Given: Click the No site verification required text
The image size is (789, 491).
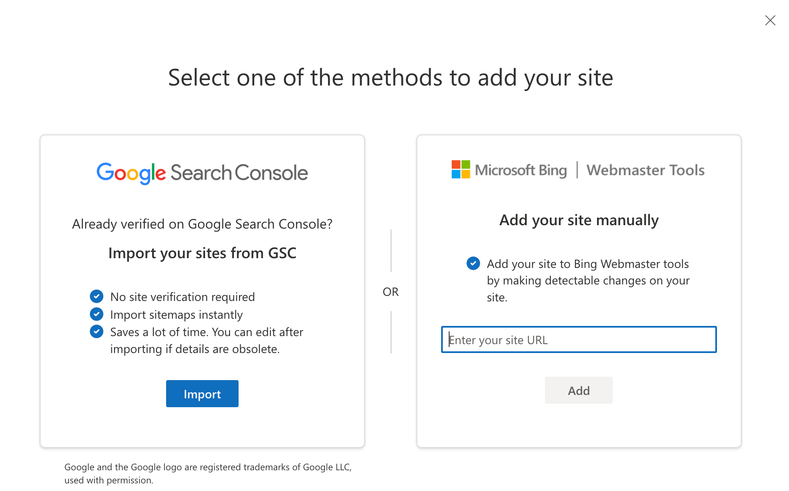Looking at the screenshot, I should pos(182,297).
